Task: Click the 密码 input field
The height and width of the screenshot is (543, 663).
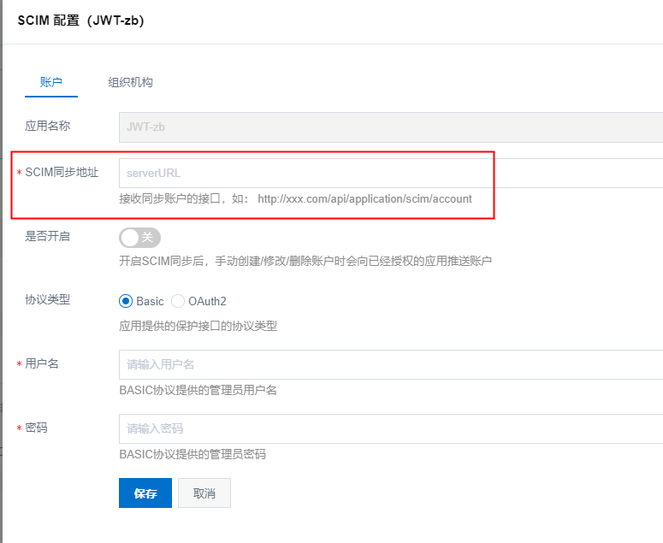Action: point(391,429)
